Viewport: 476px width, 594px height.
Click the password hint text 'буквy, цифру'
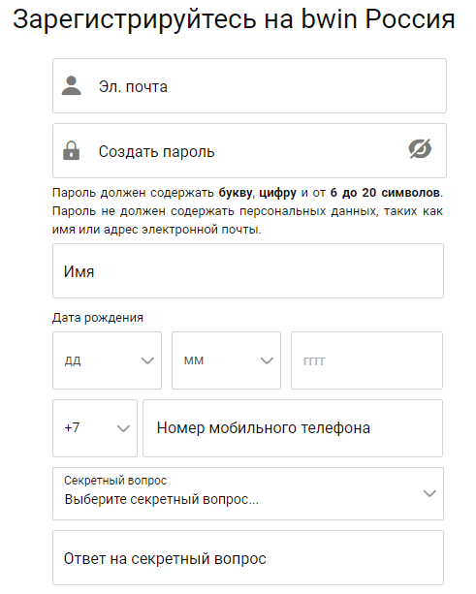(x=257, y=193)
